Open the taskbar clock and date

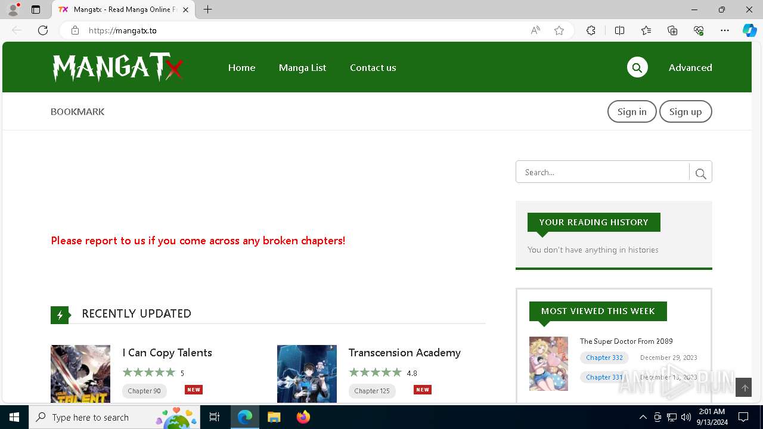tap(712, 417)
